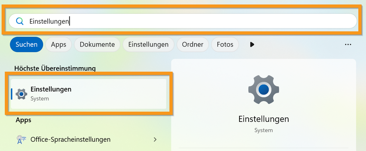Click the Einstellungen title in preview pane
The image size is (366, 151).
click(263, 119)
